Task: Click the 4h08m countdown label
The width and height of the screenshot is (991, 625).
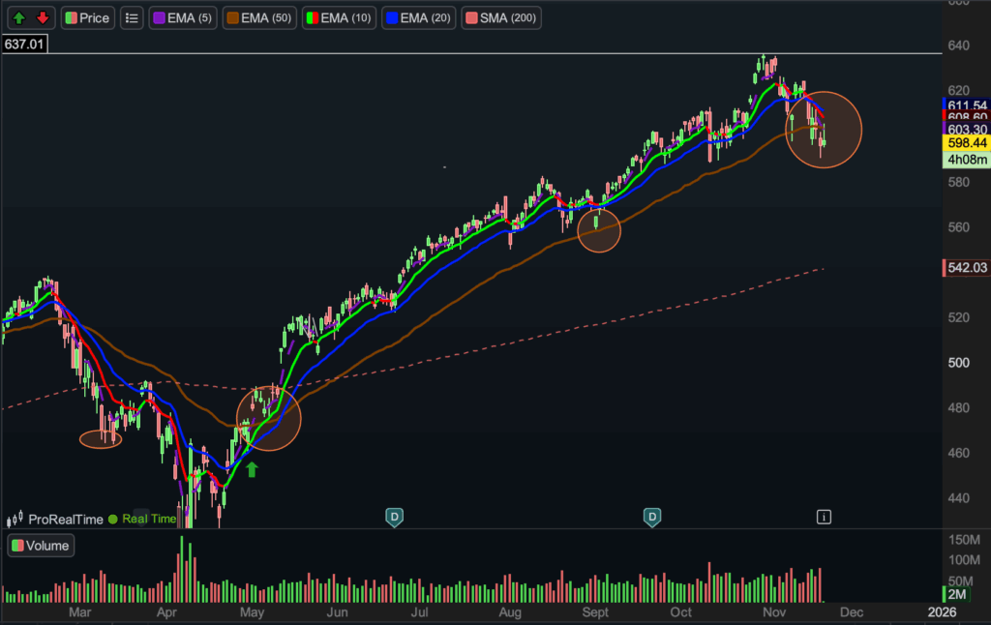Action: tap(964, 160)
